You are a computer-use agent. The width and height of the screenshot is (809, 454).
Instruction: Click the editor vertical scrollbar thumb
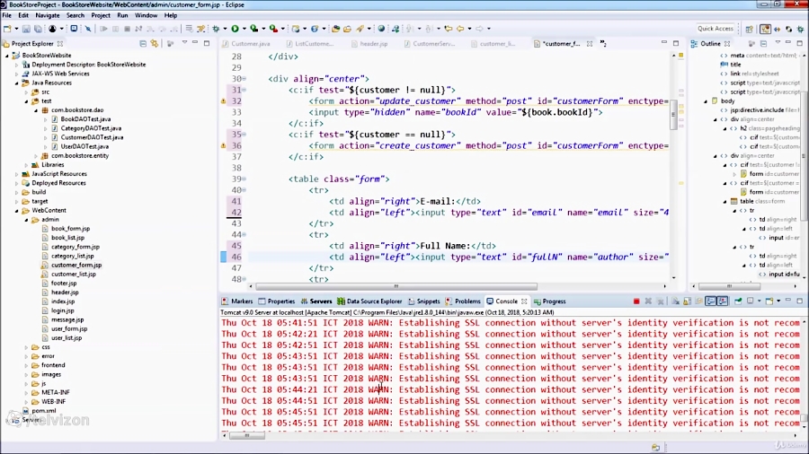coord(673,115)
